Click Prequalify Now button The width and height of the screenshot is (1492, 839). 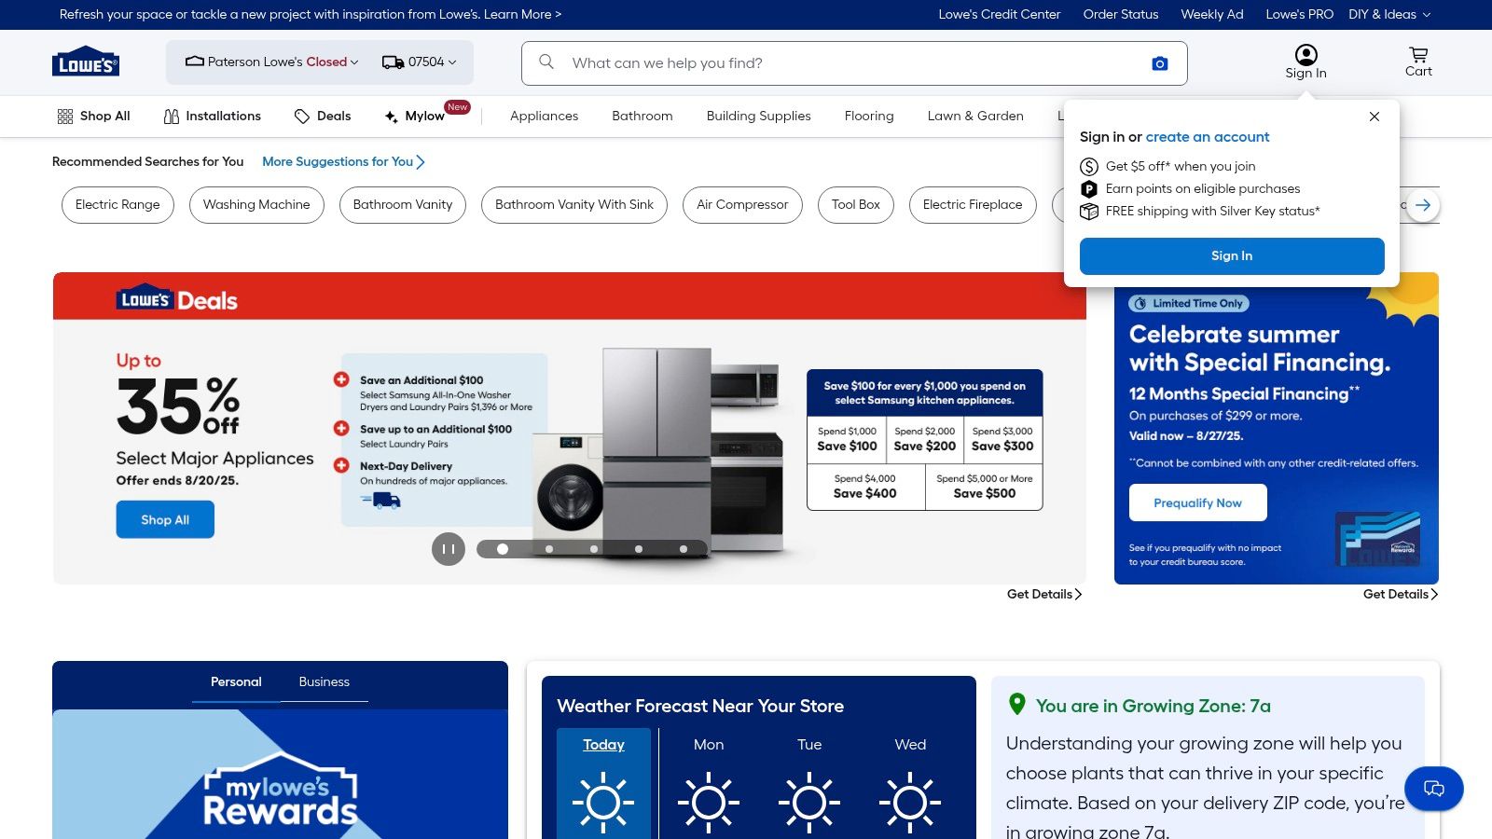point(1197,502)
